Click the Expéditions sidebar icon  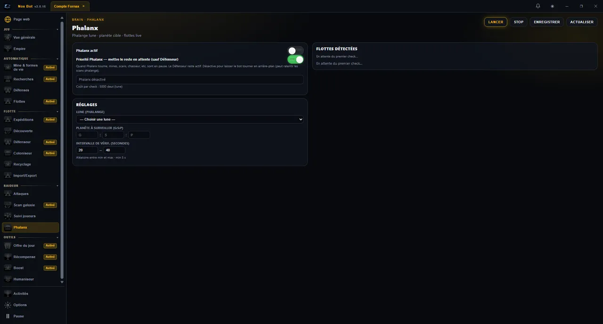8,120
